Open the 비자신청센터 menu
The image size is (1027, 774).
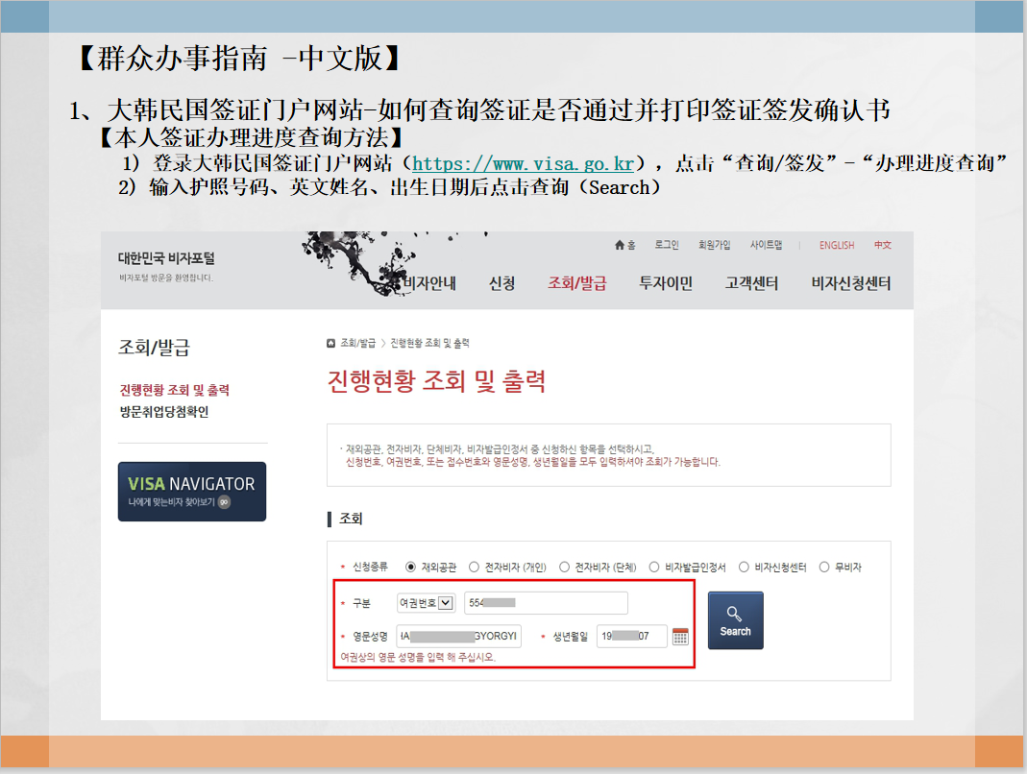(851, 283)
